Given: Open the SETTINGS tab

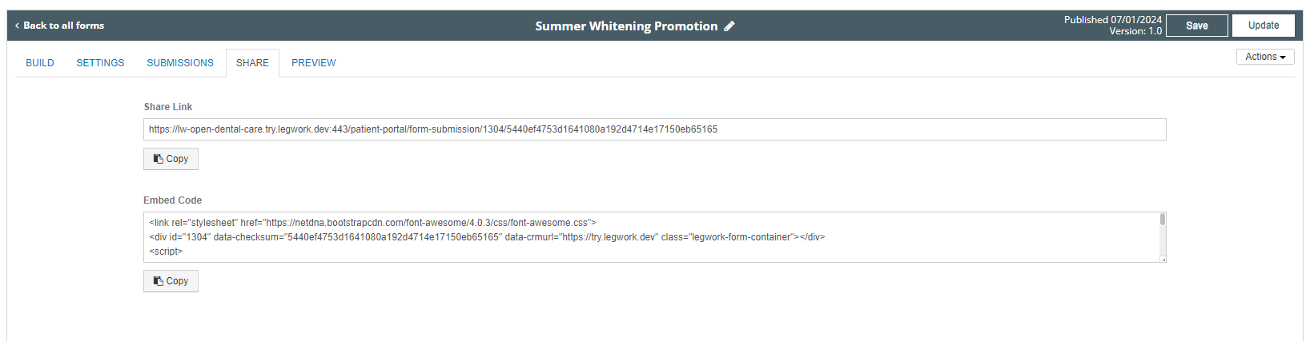Looking at the screenshot, I should pos(100,63).
